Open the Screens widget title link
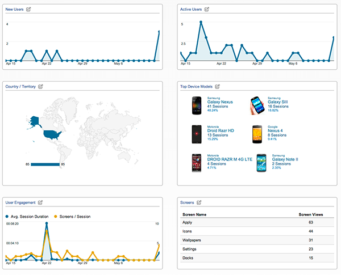Viewport: 341px width, 275px height. (187, 202)
